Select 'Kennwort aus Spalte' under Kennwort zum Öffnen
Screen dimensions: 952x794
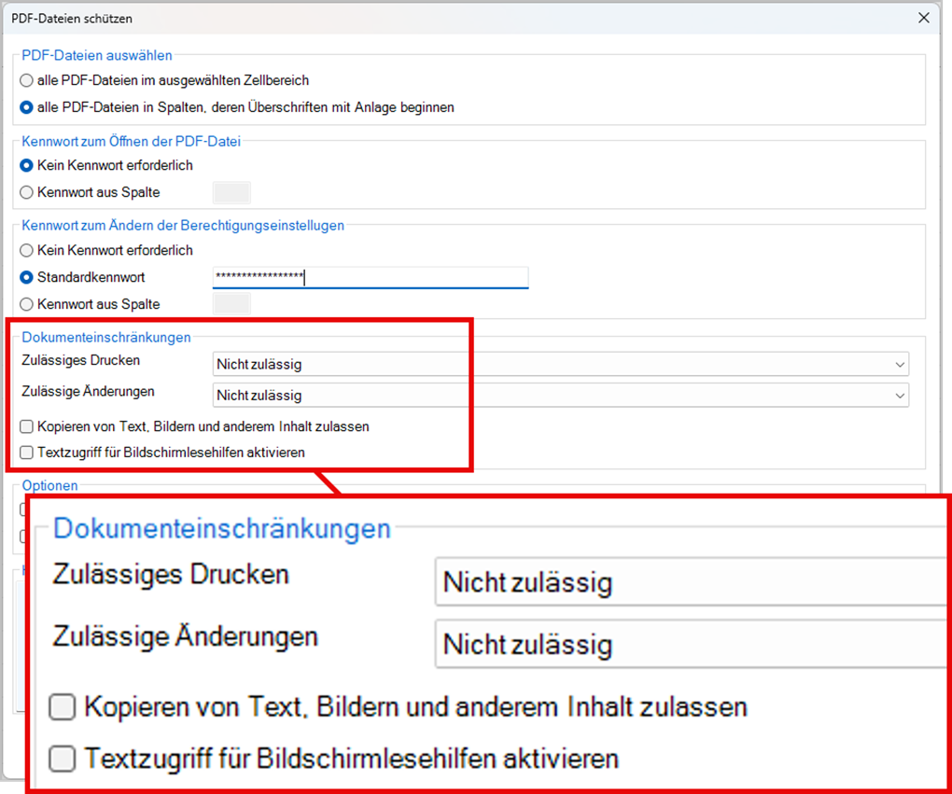pos(27,193)
